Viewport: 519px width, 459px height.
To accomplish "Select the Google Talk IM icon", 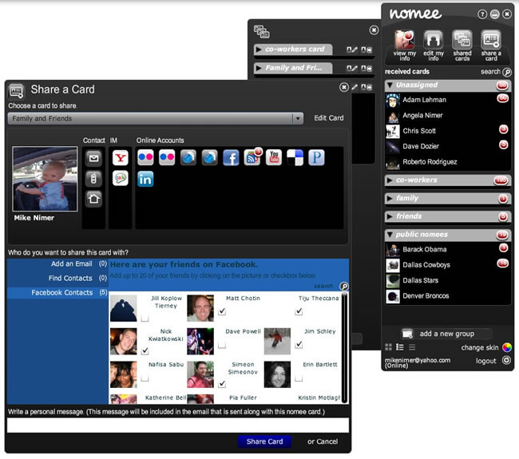I will 120,178.
